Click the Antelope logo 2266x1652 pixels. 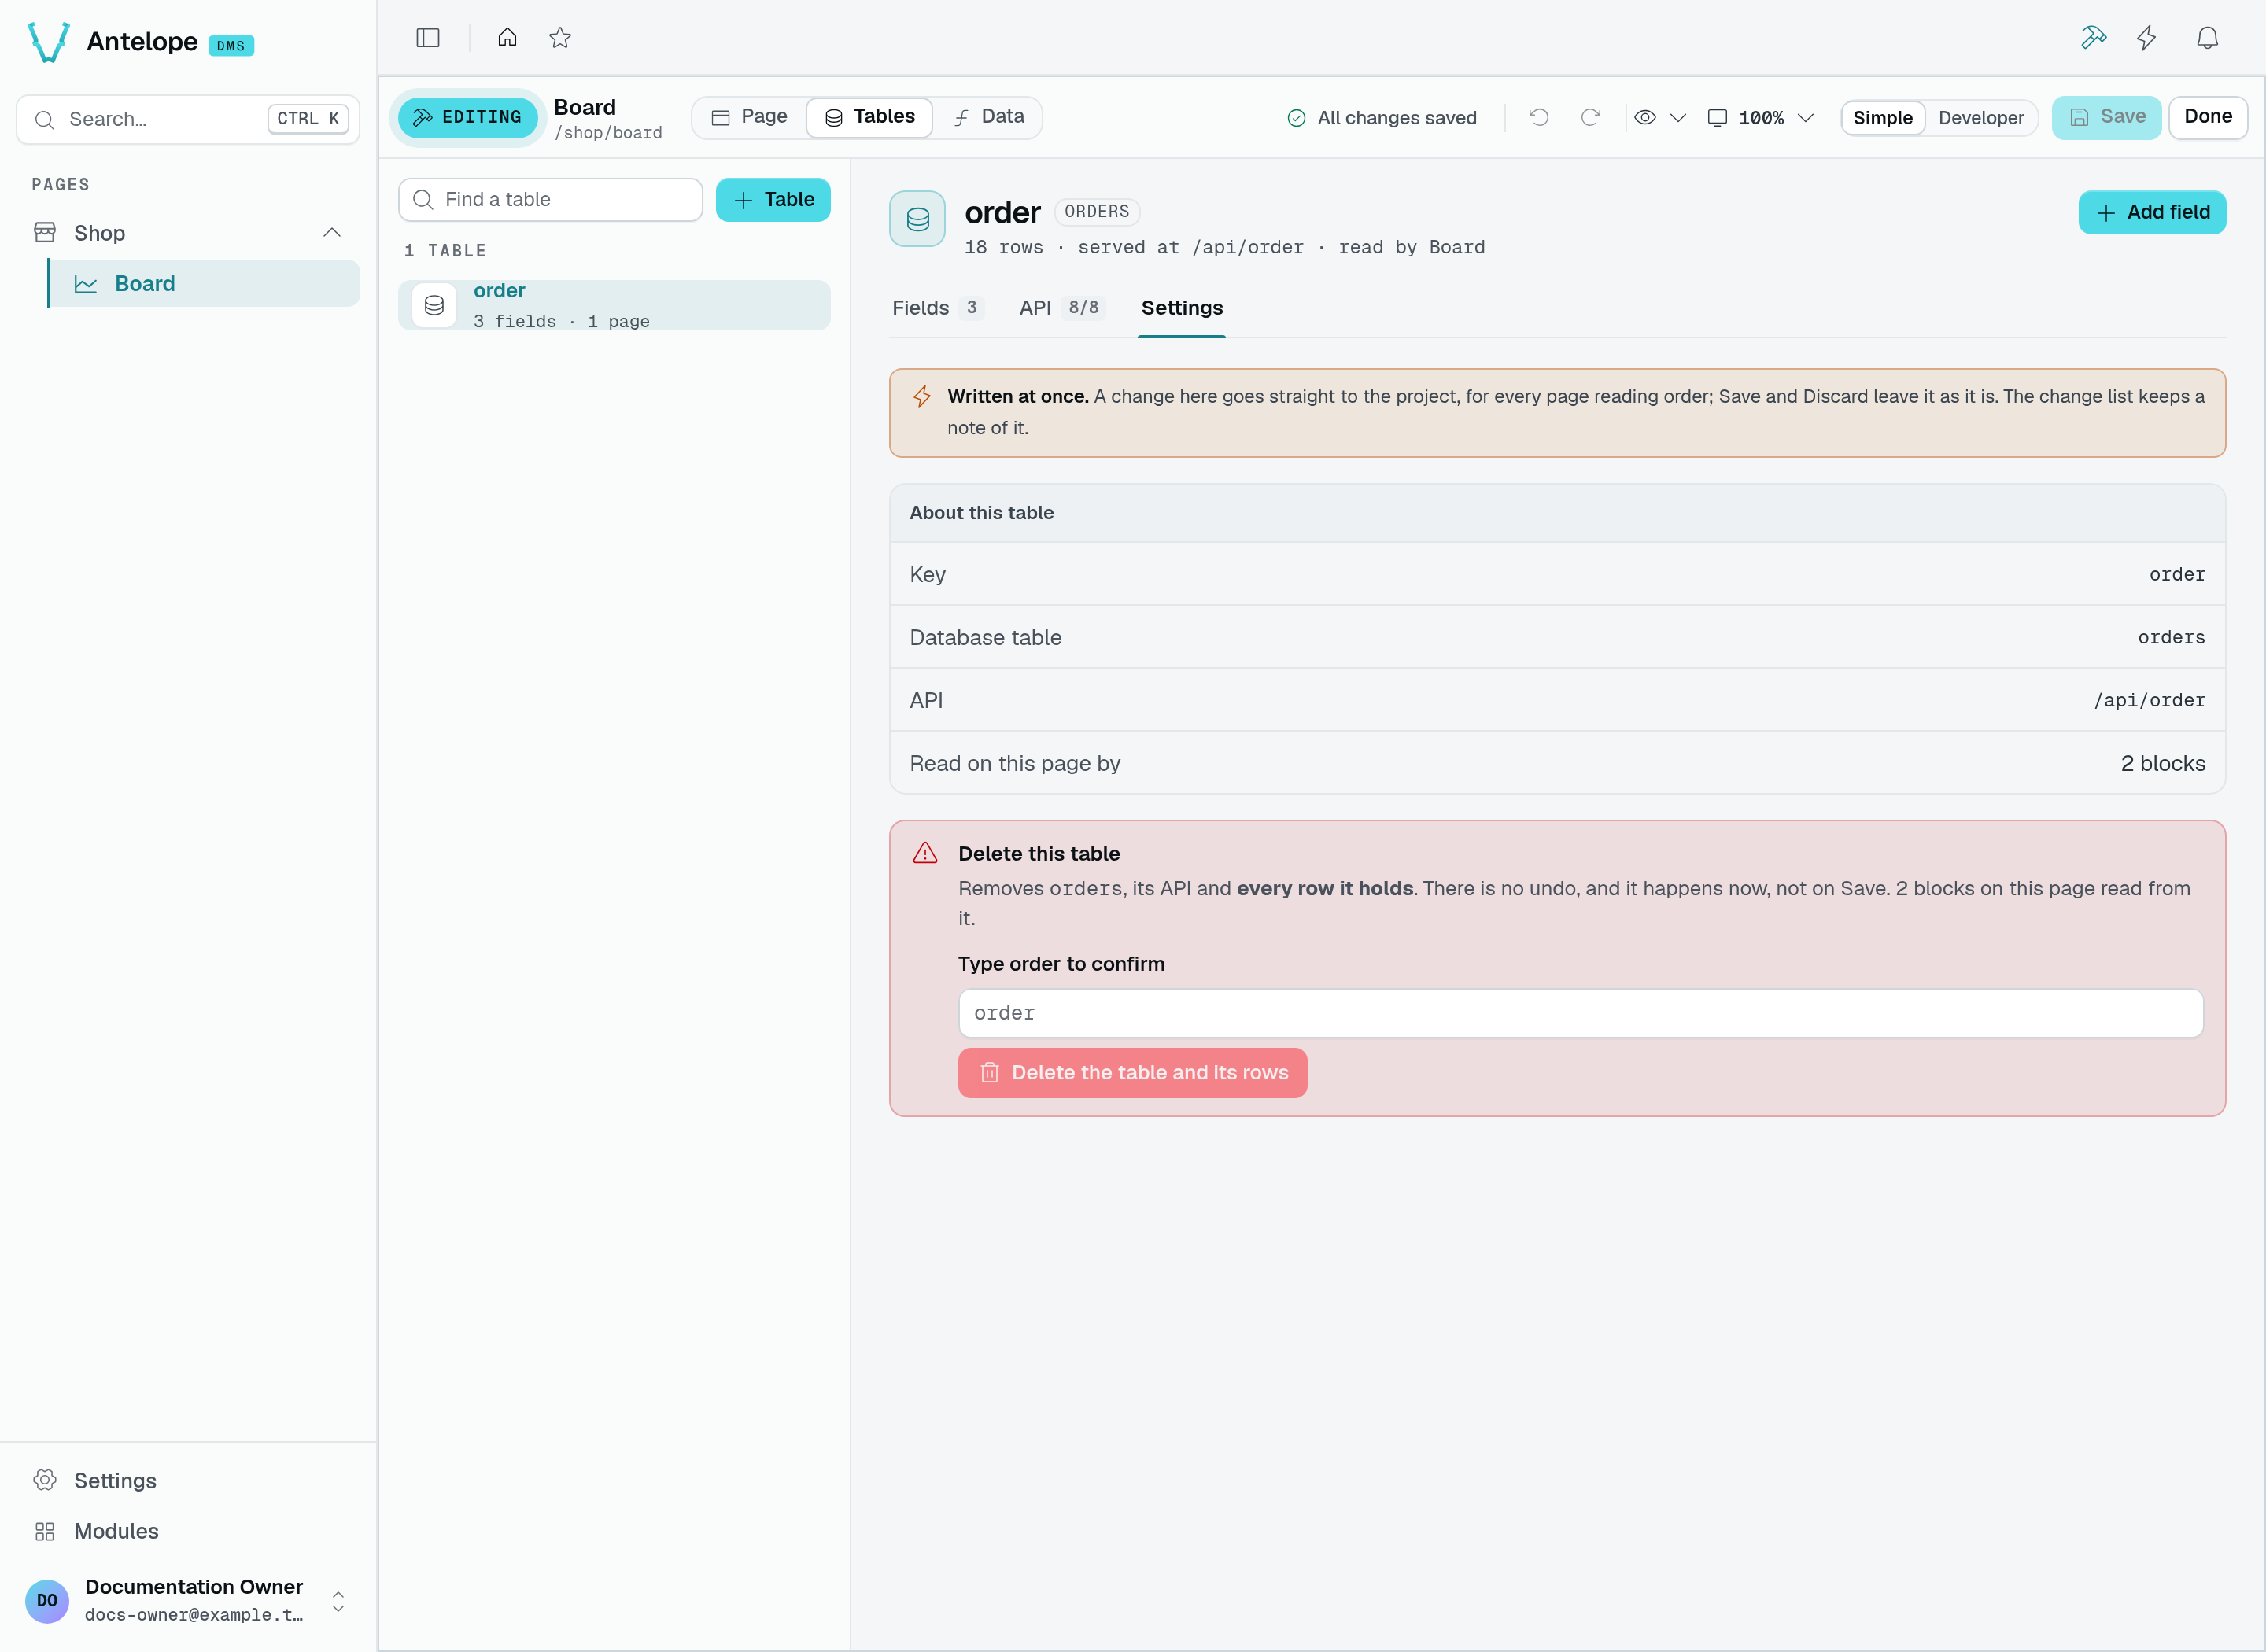point(48,42)
